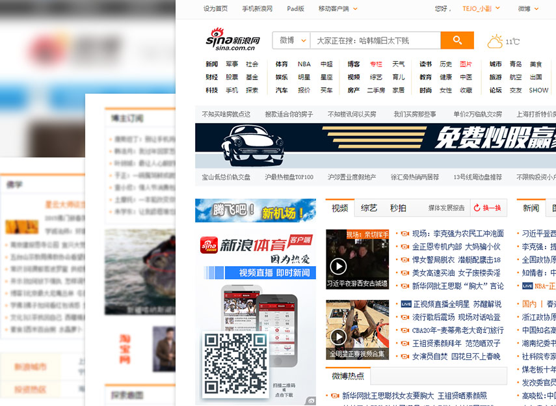Play the 全明星正赛视频合集 video thumbnail
Image resolution: width=556 pixels, height=406 pixels.
pos(357,330)
